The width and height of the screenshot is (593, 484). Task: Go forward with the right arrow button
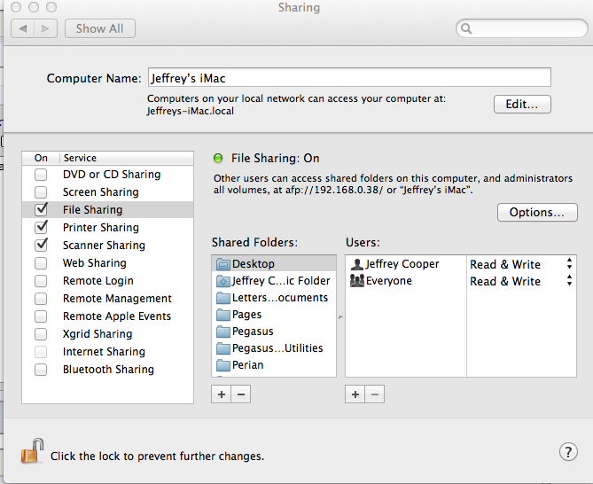[x=46, y=28]
